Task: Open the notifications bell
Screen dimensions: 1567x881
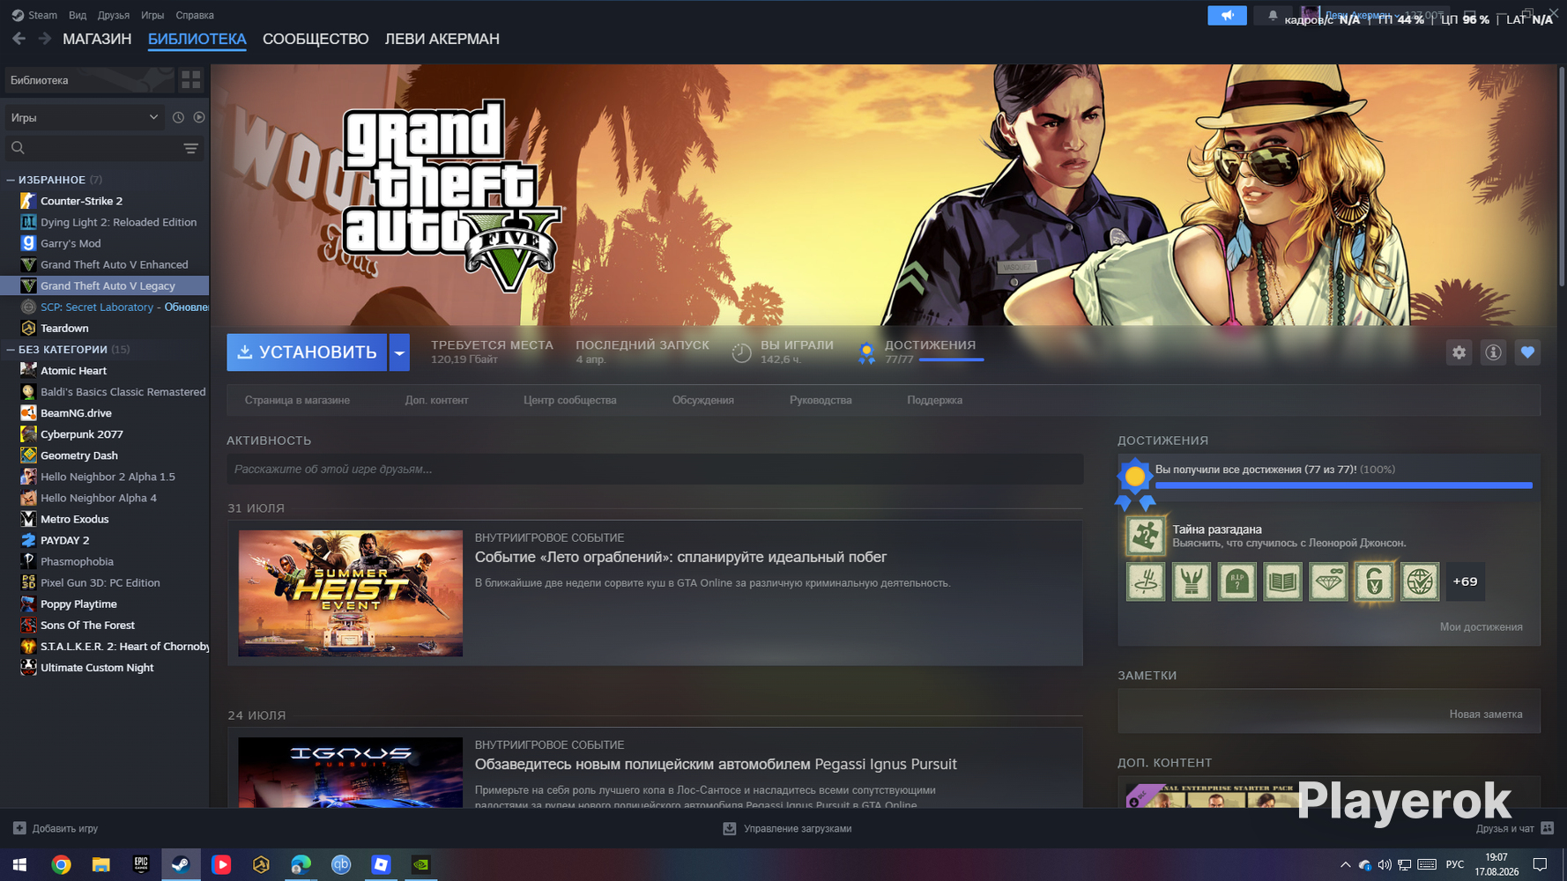Action: coord(1273,15)
